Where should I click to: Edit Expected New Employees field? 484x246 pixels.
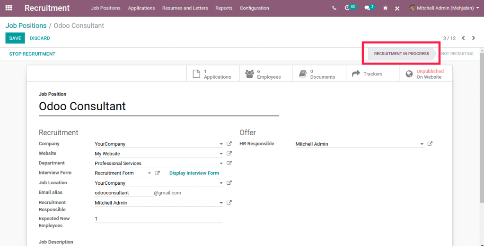coord(158,219)
